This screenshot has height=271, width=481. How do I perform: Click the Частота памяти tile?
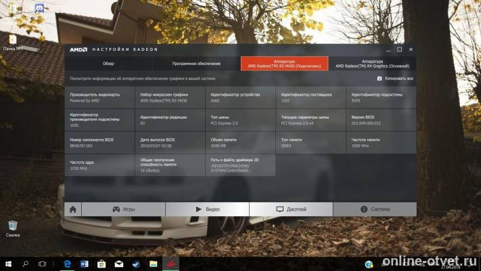pos(381,142)
